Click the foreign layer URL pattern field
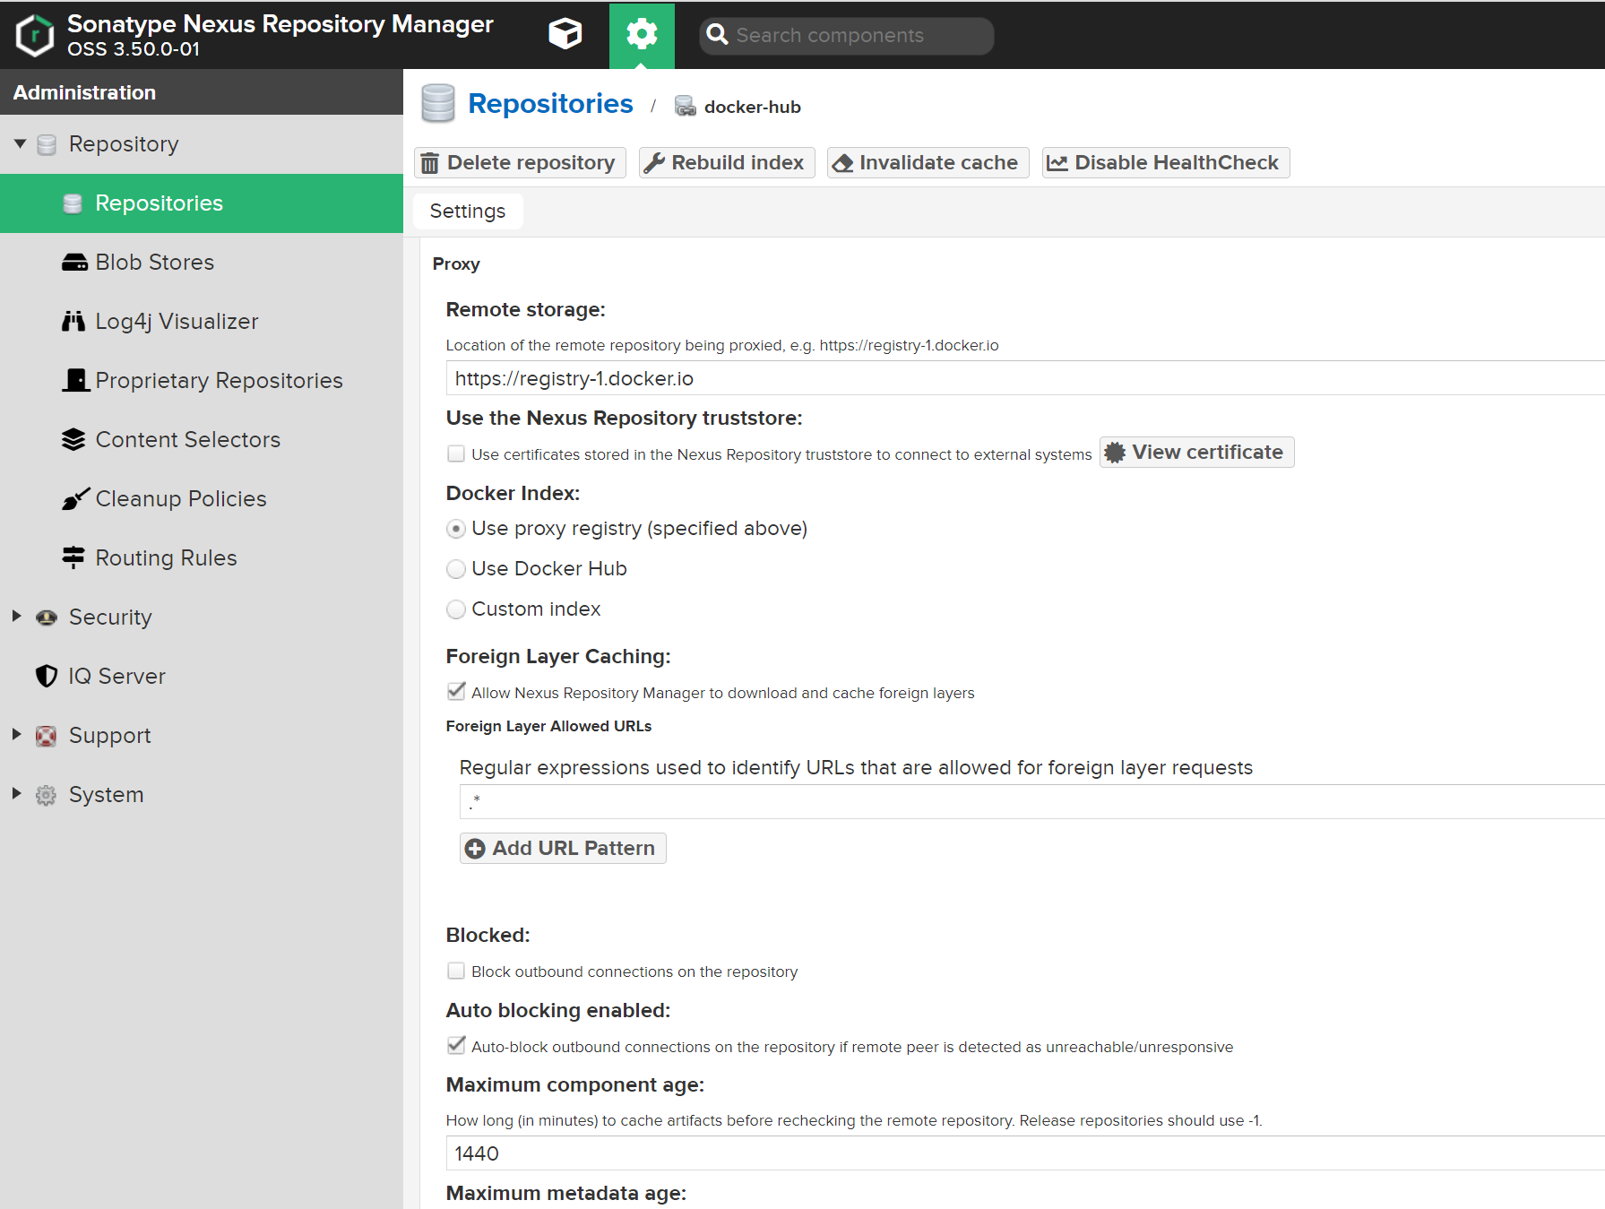This screenshot has height=1209, width=1605. point(1032,802)
